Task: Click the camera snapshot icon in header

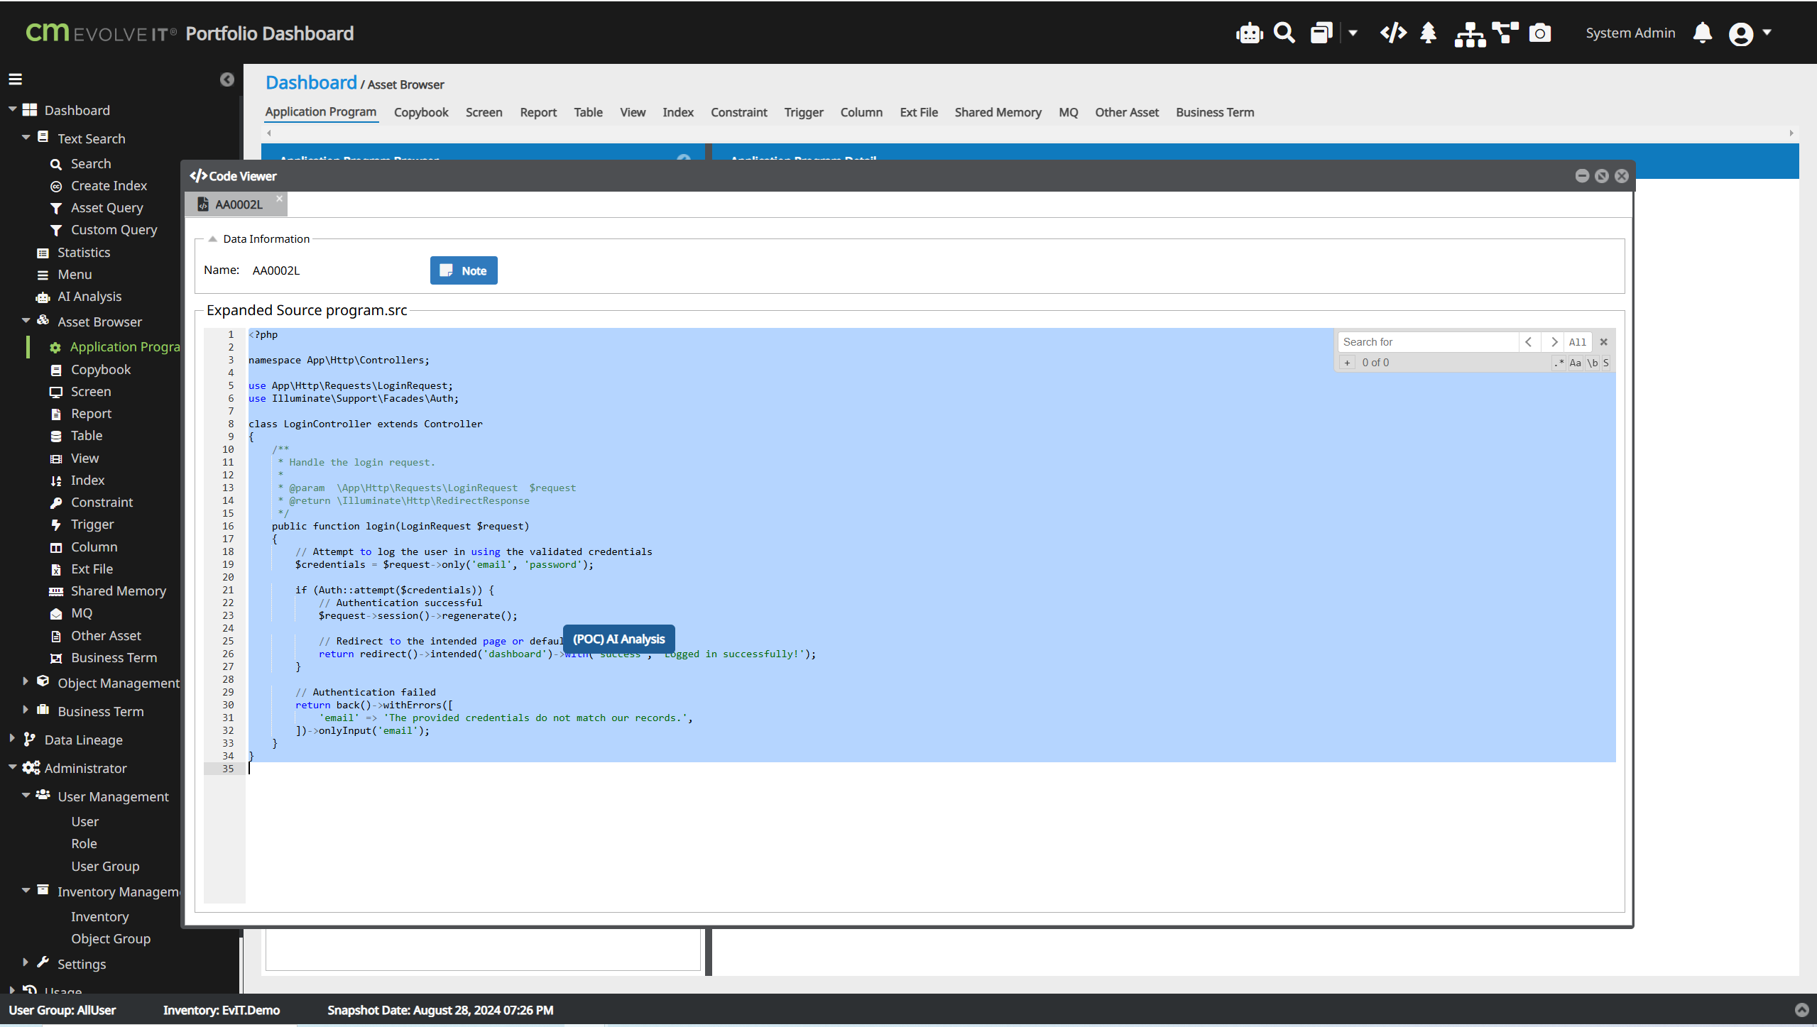Action: 1539,33
